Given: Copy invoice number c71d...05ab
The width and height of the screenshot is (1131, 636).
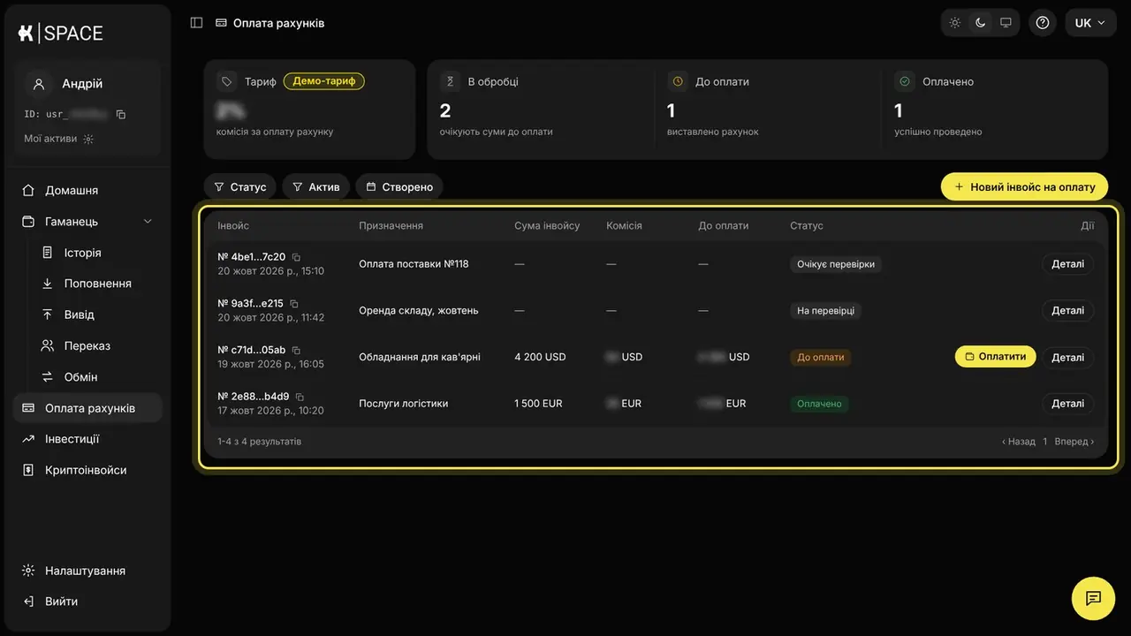Looking at the screenshot, I should (296, 351).
